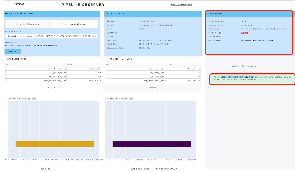
Task: Click baseline total_duration value 0h 01m 29s
Action: pos(95,69)
